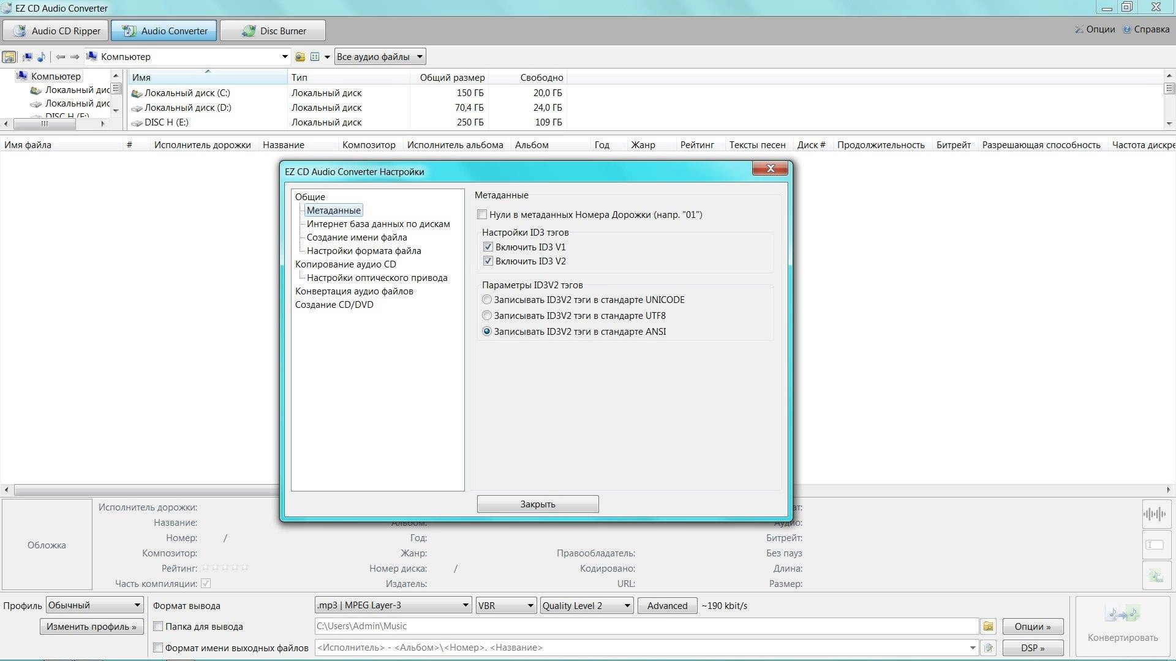Switch to Audio Converter tab
Image resolution: width=1176 pixels, height=661 pixels.
click(x=164, y=31)
